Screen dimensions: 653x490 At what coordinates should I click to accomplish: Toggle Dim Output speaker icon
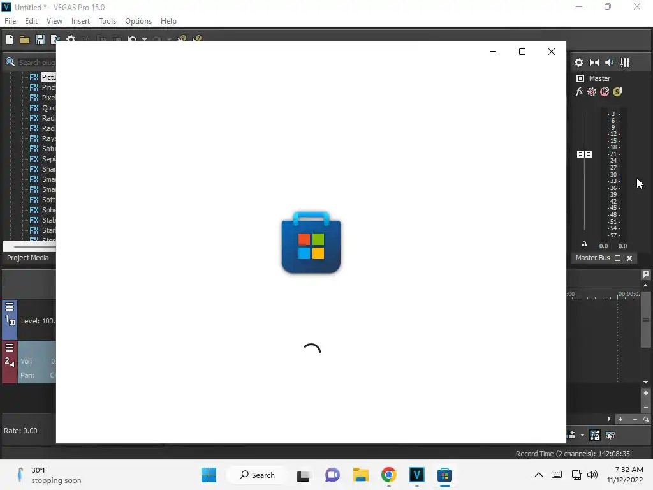pos(609,63)
